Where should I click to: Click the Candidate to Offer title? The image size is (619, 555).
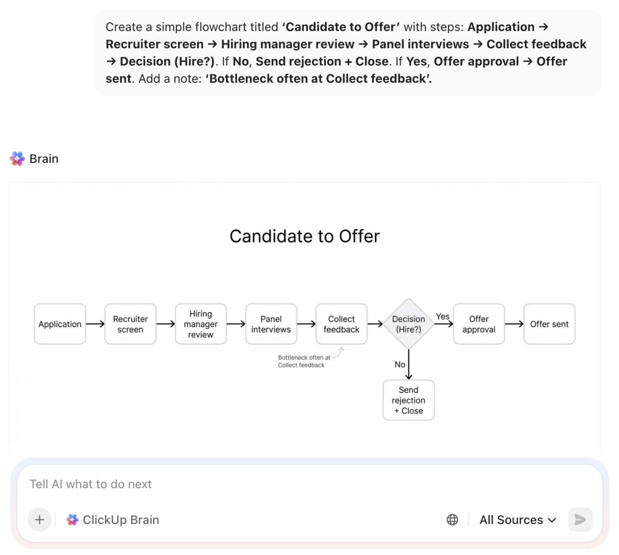[304, 236]
